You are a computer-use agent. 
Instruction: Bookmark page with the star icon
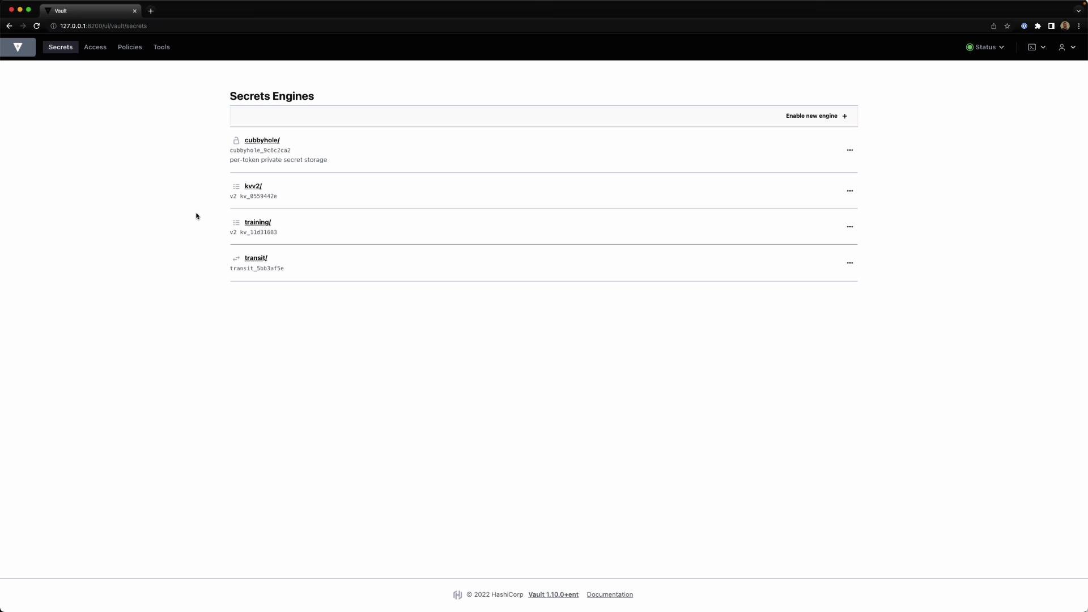click(x=1007, y=26)
